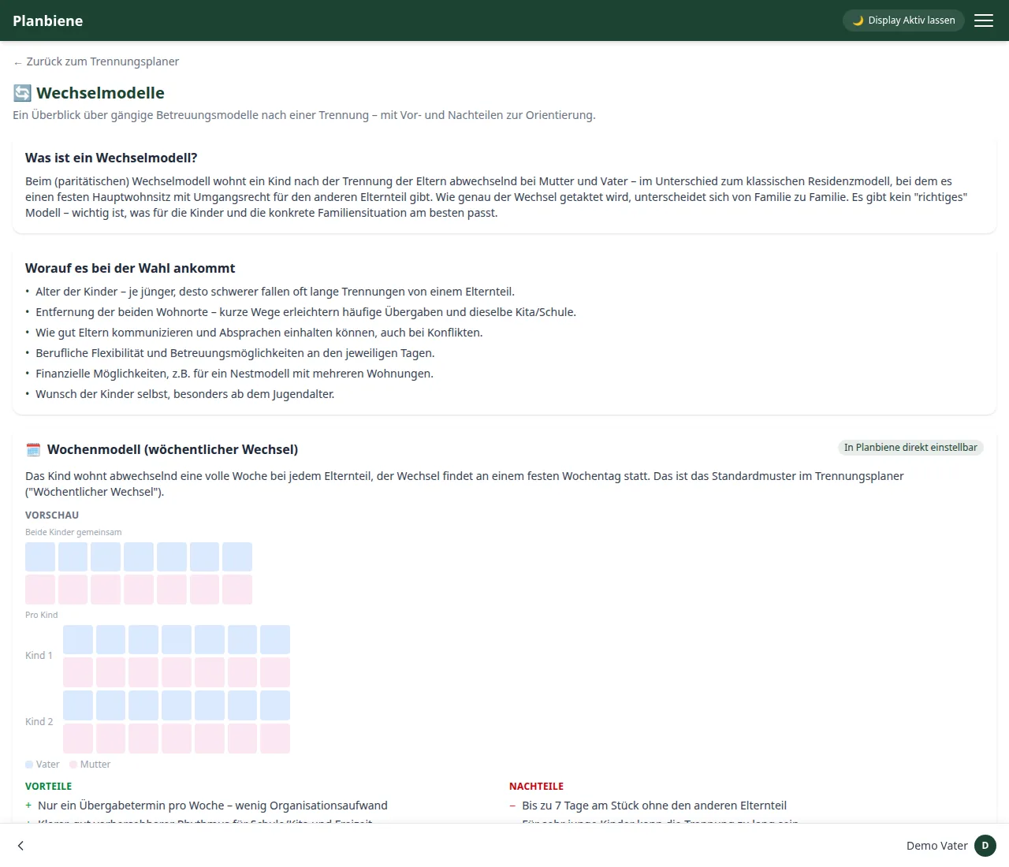Click the back chevron in the bottom bar
The image size is (1009, 867).
[20, 846]
